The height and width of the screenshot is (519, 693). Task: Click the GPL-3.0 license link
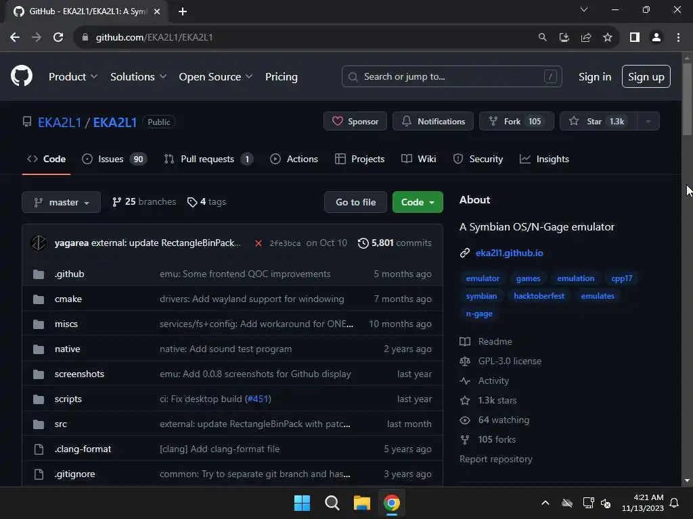510,362
